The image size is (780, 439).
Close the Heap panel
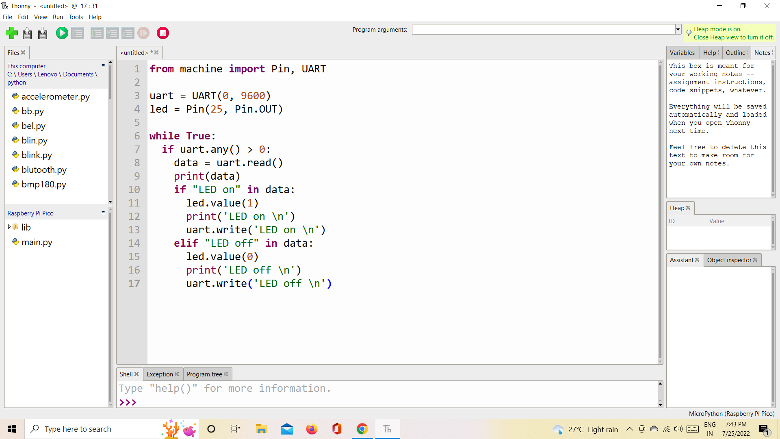[x=688, y=207]
